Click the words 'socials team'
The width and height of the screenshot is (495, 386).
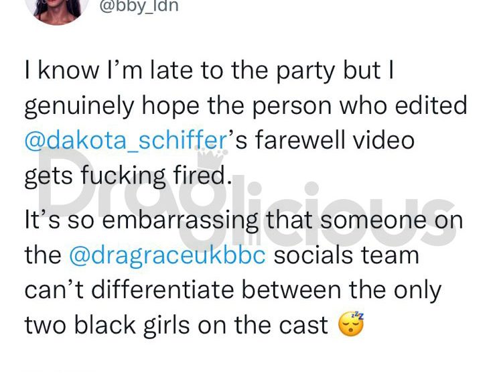[346, 255]
